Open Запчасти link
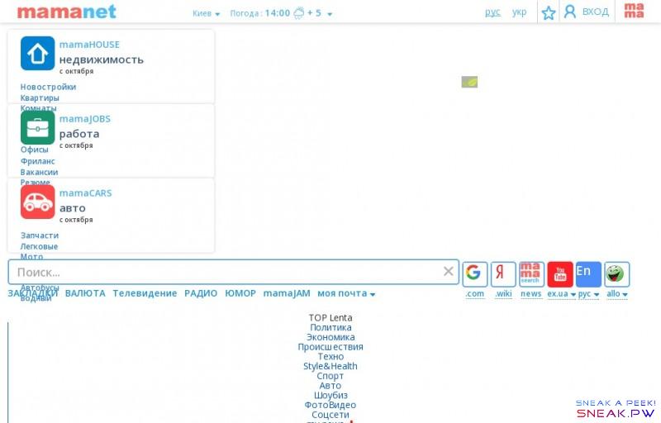 [39, 235]
